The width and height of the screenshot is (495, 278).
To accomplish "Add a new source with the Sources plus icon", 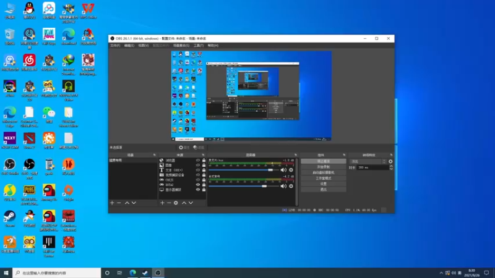I will coord(162,203).
